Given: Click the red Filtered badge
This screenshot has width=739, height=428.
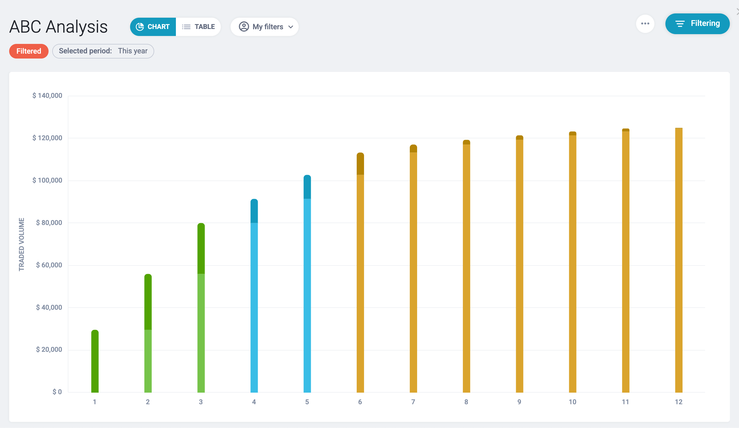Looking at the screenshot, I should tap(29, 51).
